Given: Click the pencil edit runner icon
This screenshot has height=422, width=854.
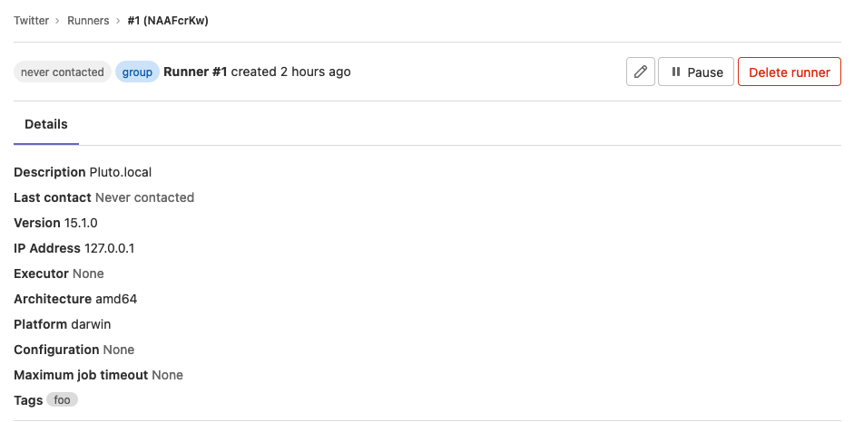Looking at the screenshot, I should 641,72.
